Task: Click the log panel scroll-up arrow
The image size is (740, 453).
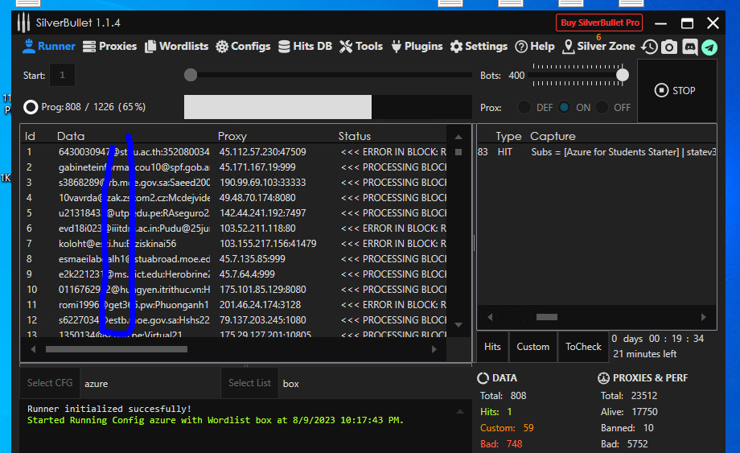Action: click(460, 412)
